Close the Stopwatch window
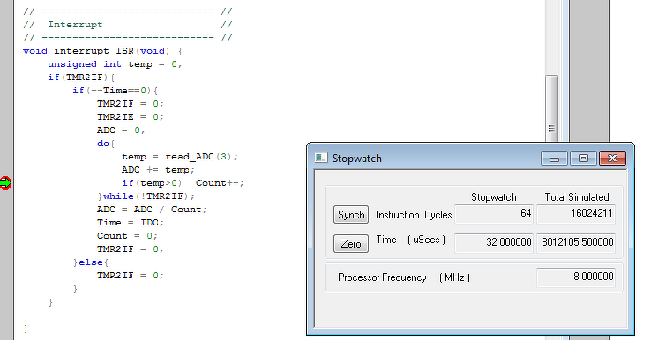 click(612, 159)
